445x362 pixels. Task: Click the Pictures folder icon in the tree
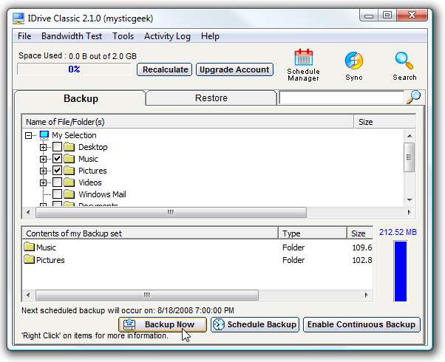tap(69, 171)
